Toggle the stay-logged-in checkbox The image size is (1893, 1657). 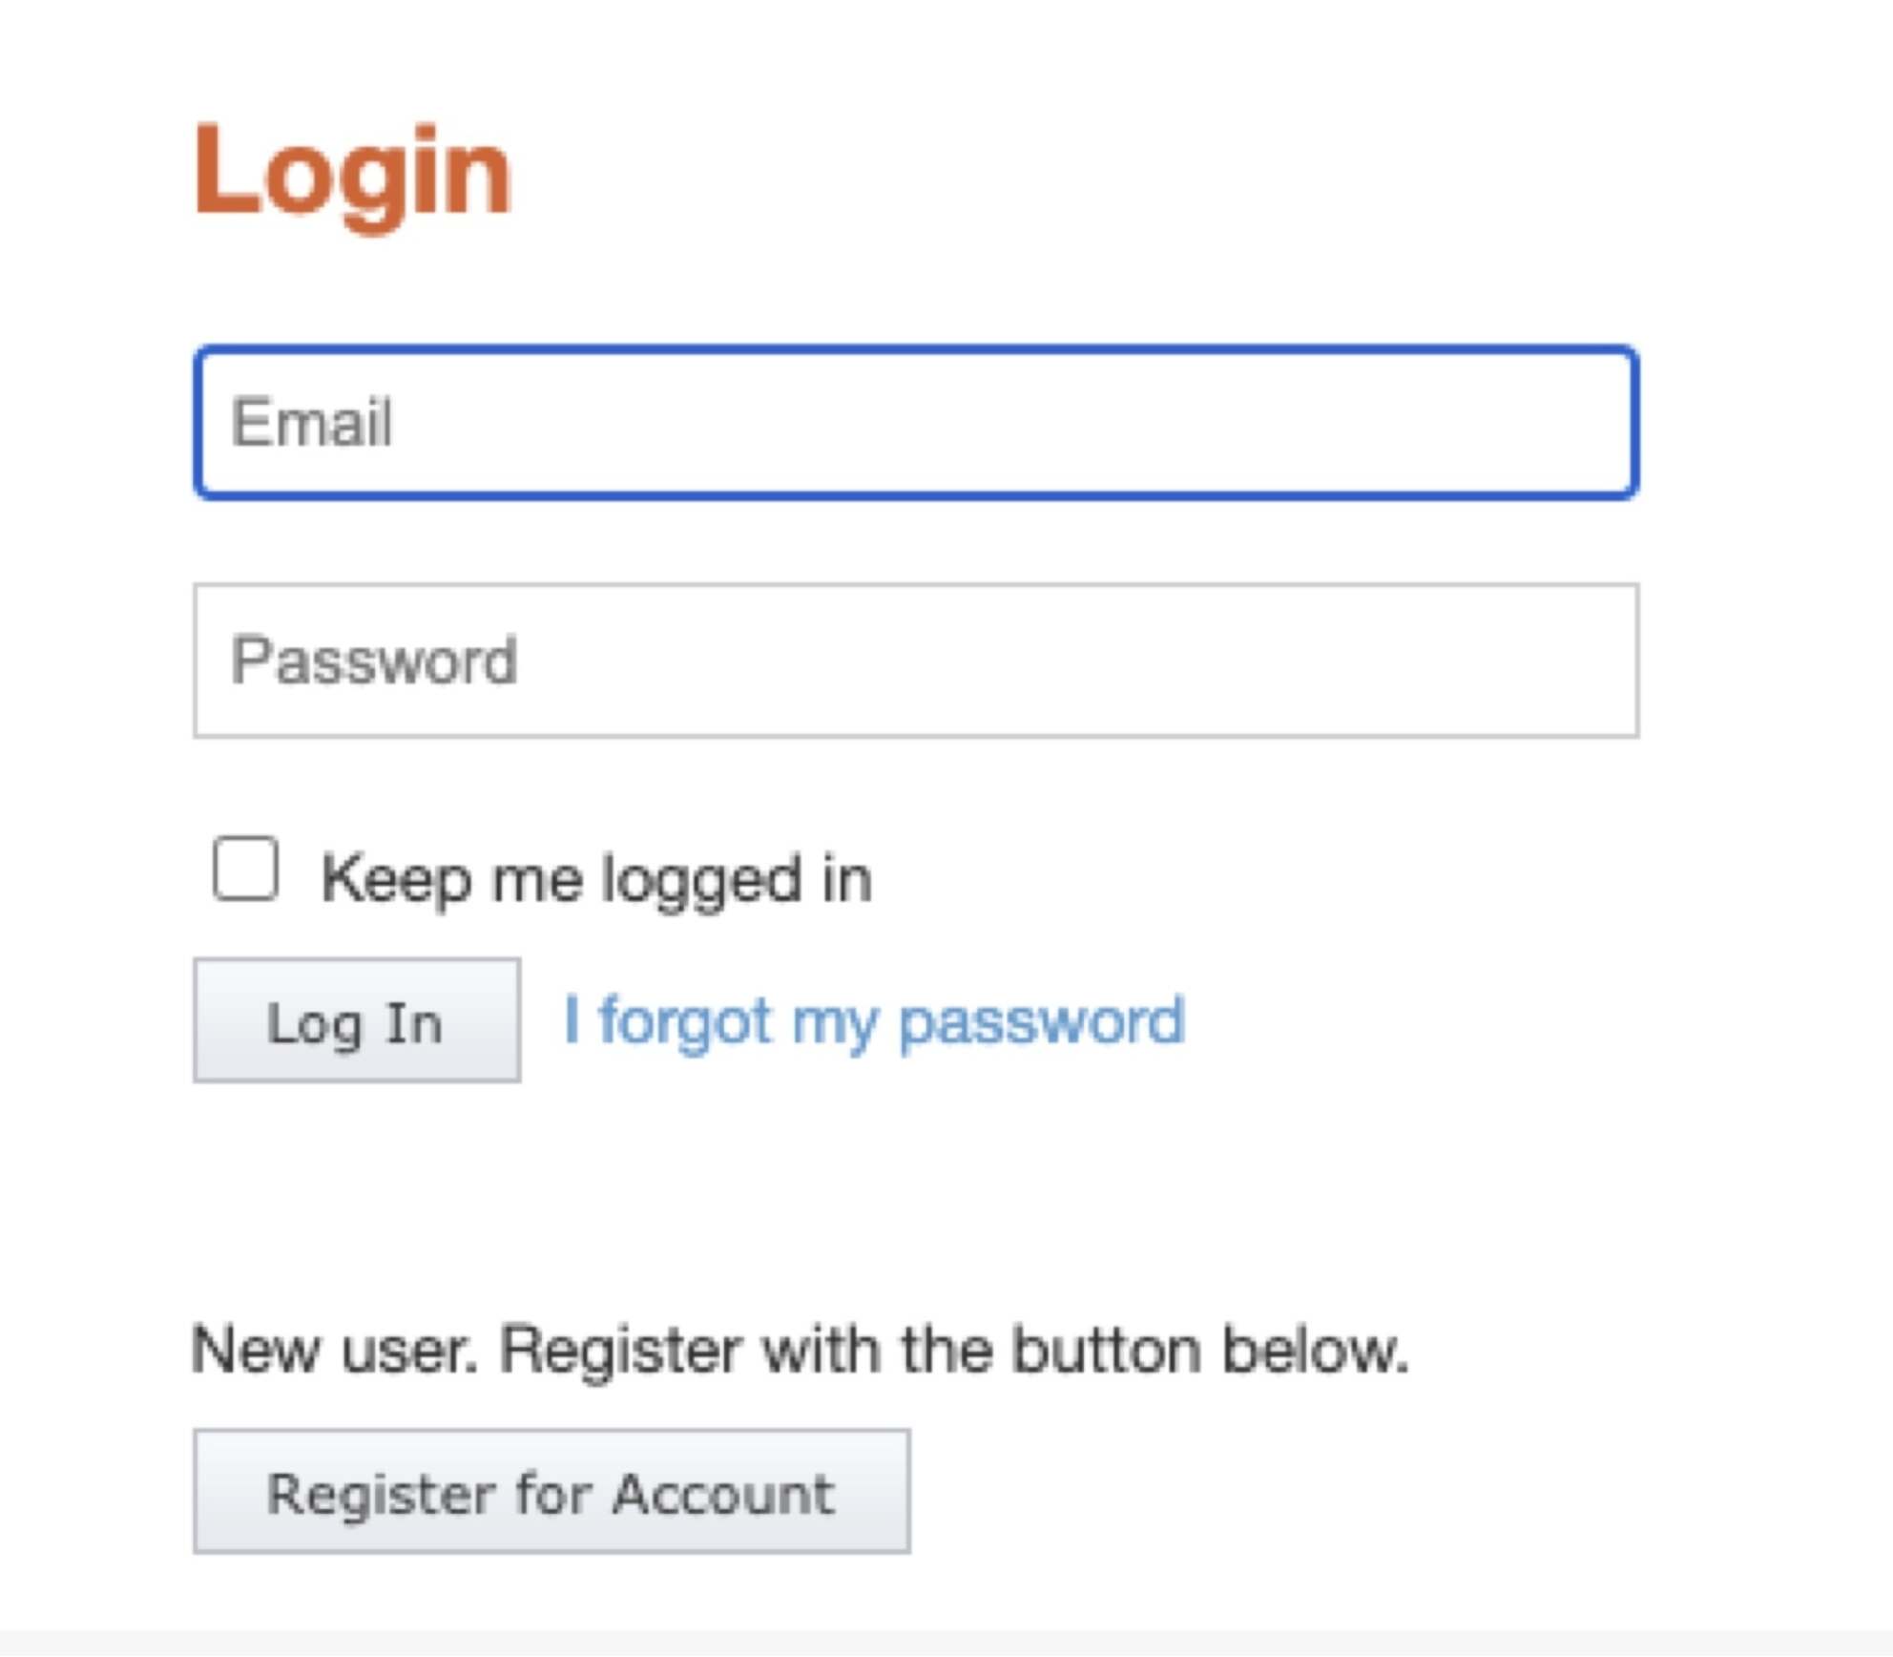[245, 869]
